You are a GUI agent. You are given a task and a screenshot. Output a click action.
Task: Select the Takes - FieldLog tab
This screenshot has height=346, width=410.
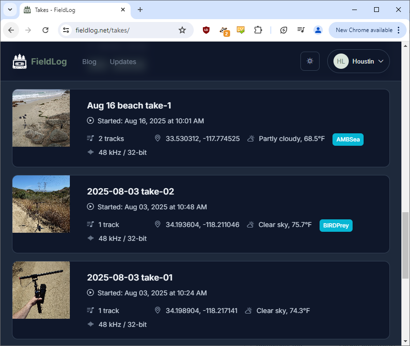pyautogui.click(x=75, y=10)
